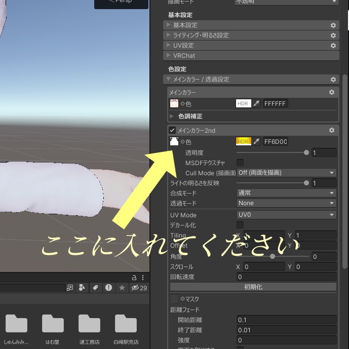Open orange HDR color swatch of メインカラー2nd
The height and width of the screenshot is (349, 349).
tap(244, 141)
